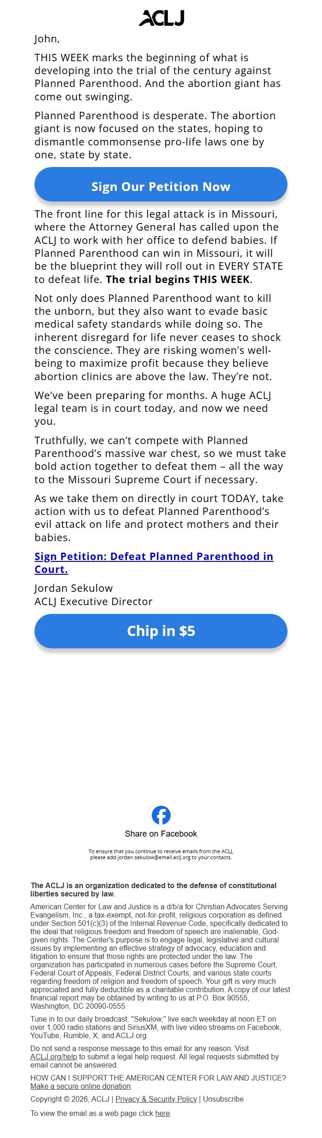Click the "Chip in $5" button

pyautogui.click(x=161, y=631)
